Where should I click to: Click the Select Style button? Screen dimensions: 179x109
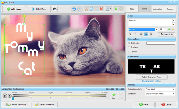pyautogui.click(x=167, y=34)
